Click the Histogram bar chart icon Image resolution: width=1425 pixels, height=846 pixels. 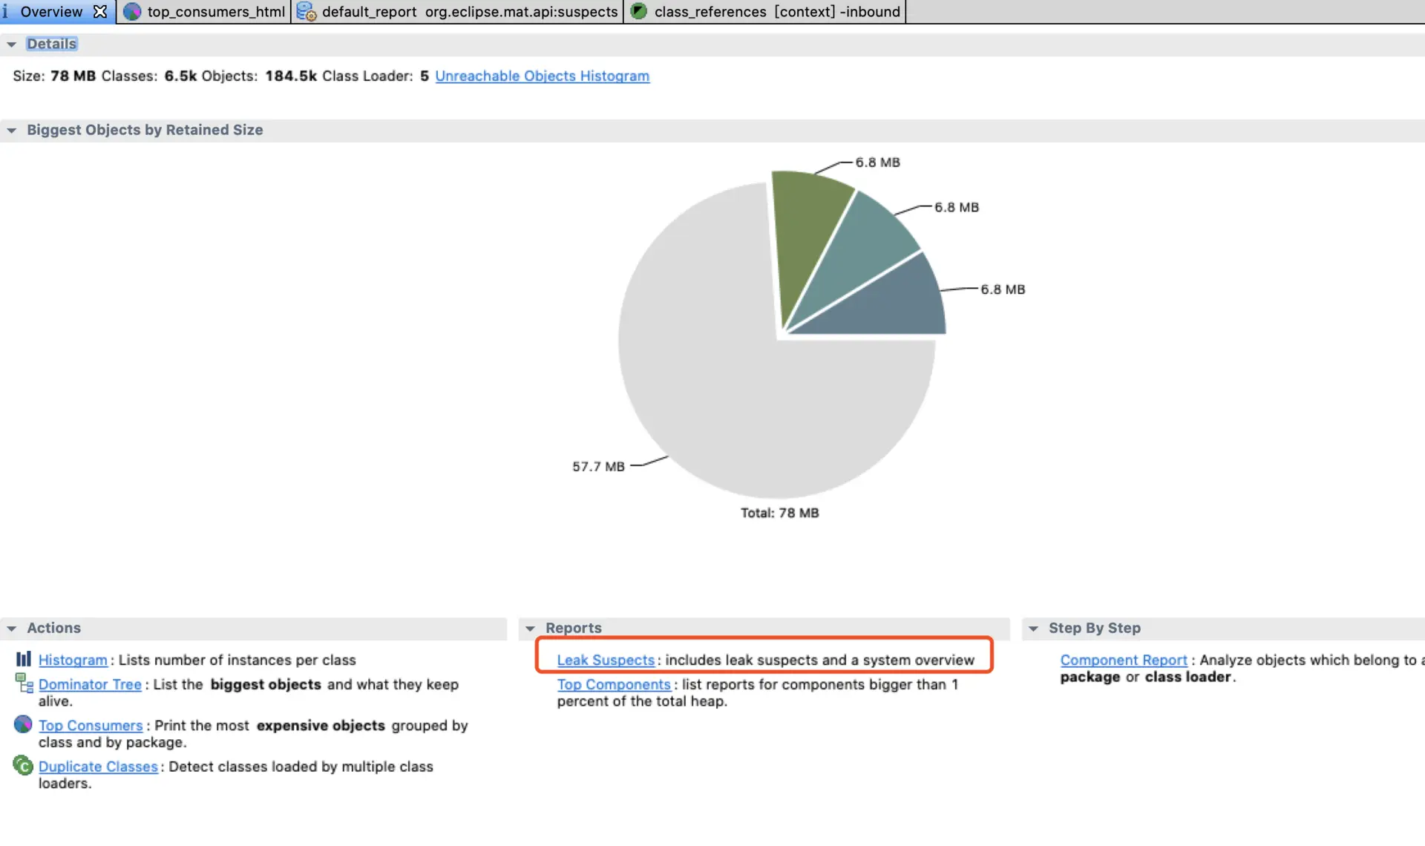(x=23, y=659)
